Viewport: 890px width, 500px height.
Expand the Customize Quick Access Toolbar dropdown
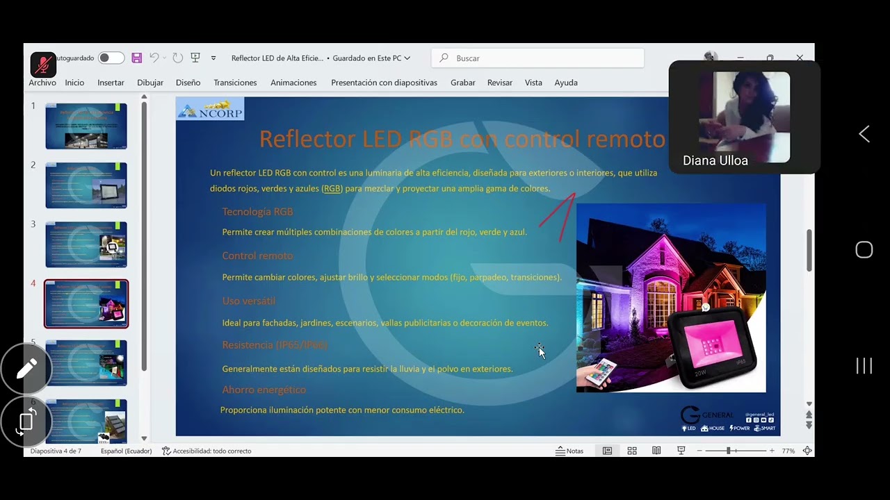tap(213, 58)
